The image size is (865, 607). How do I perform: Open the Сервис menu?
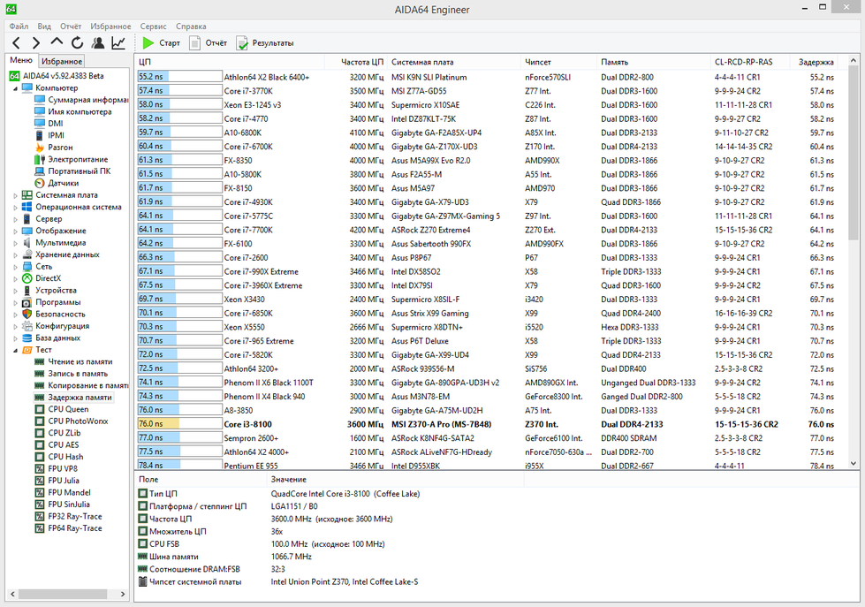click(x=153, y=27)
